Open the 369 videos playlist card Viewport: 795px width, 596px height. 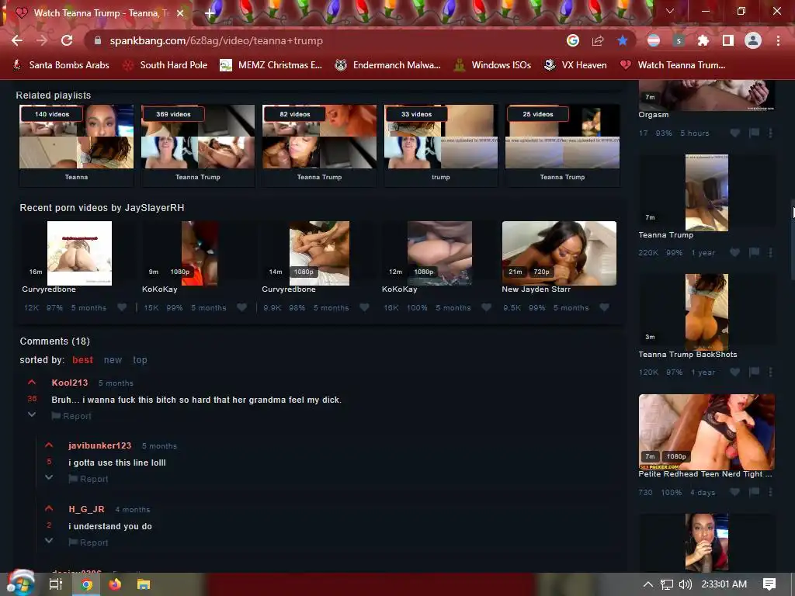coord(198,145)
